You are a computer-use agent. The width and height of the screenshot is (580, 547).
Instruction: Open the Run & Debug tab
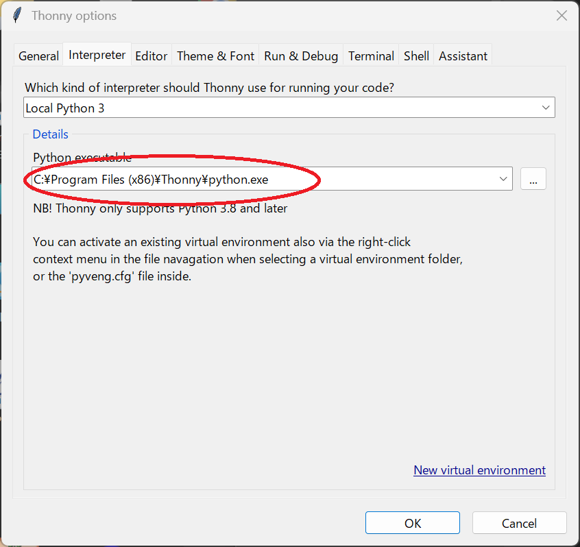click(301, 56)
